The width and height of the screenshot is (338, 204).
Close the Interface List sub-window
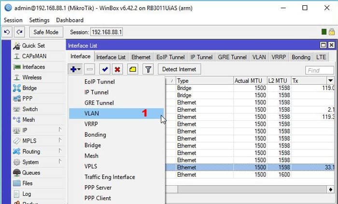[x=331, y=45]
